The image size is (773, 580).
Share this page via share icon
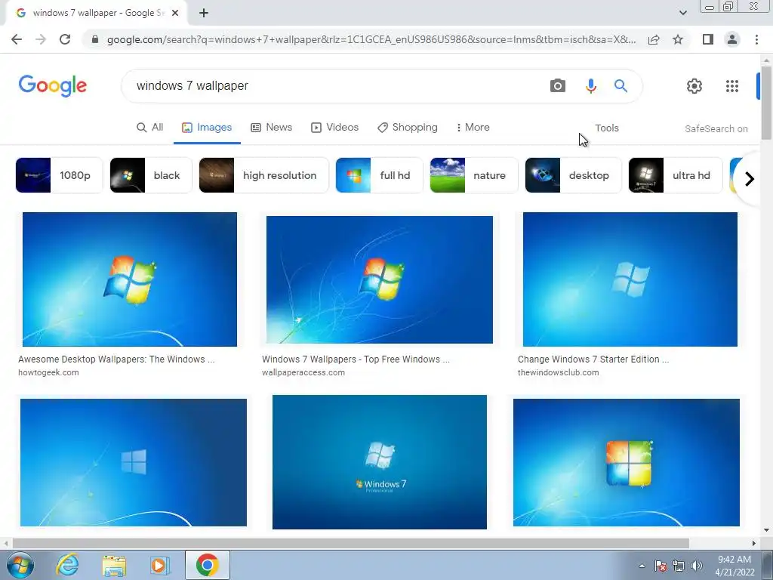pos(654,39)
